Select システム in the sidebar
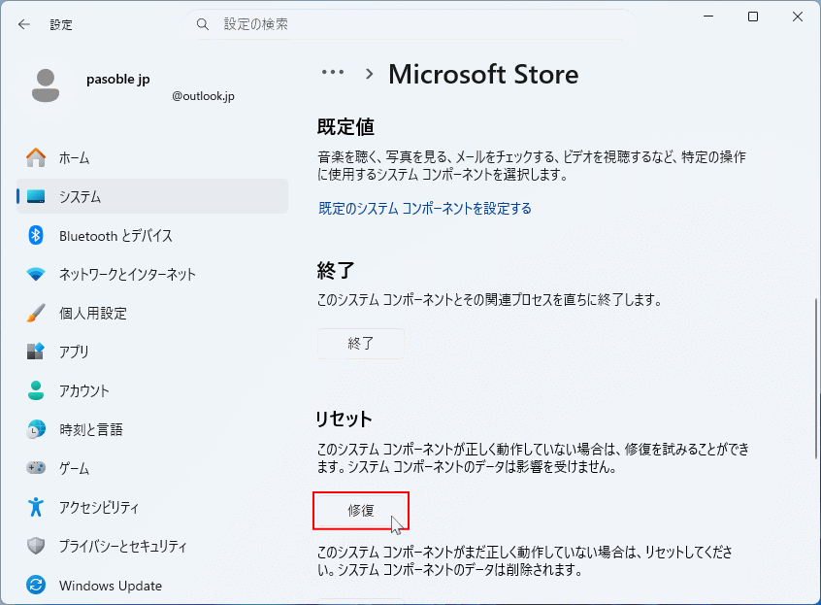This screenshot has width=821, height=605. (152, 196)
